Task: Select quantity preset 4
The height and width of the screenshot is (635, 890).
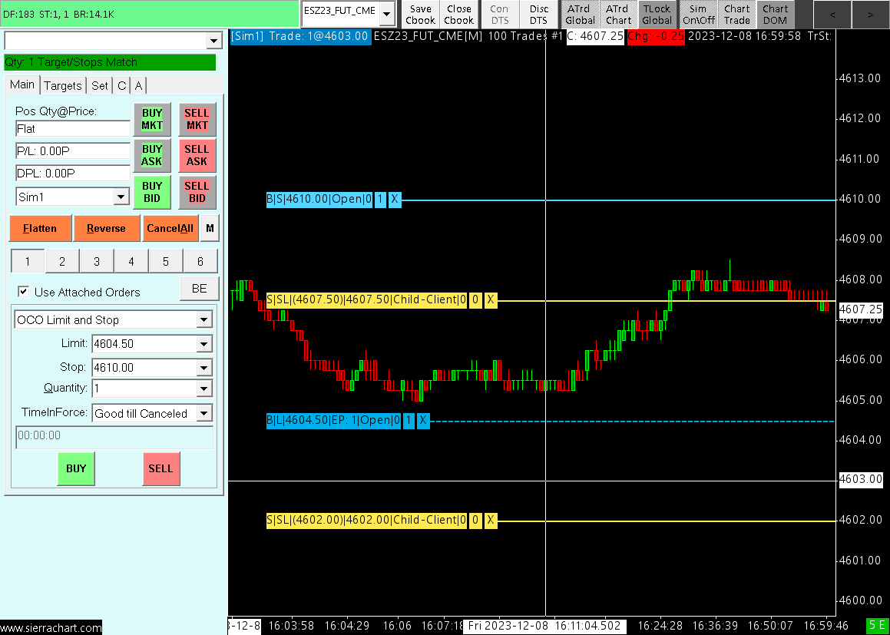Action: (131, 262)
